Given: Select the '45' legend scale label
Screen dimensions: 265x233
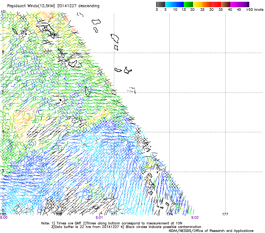Looking at the screenshot, I should pyautogui.click(x=239, y=10).
